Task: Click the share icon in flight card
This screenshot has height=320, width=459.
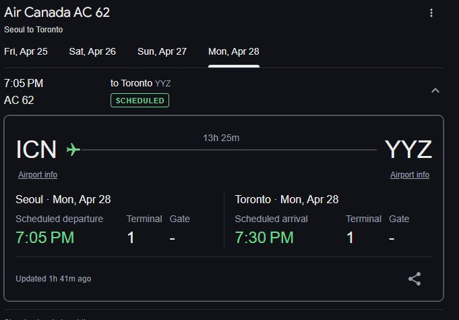Action: pyautogui.click(x=415, y=279)
